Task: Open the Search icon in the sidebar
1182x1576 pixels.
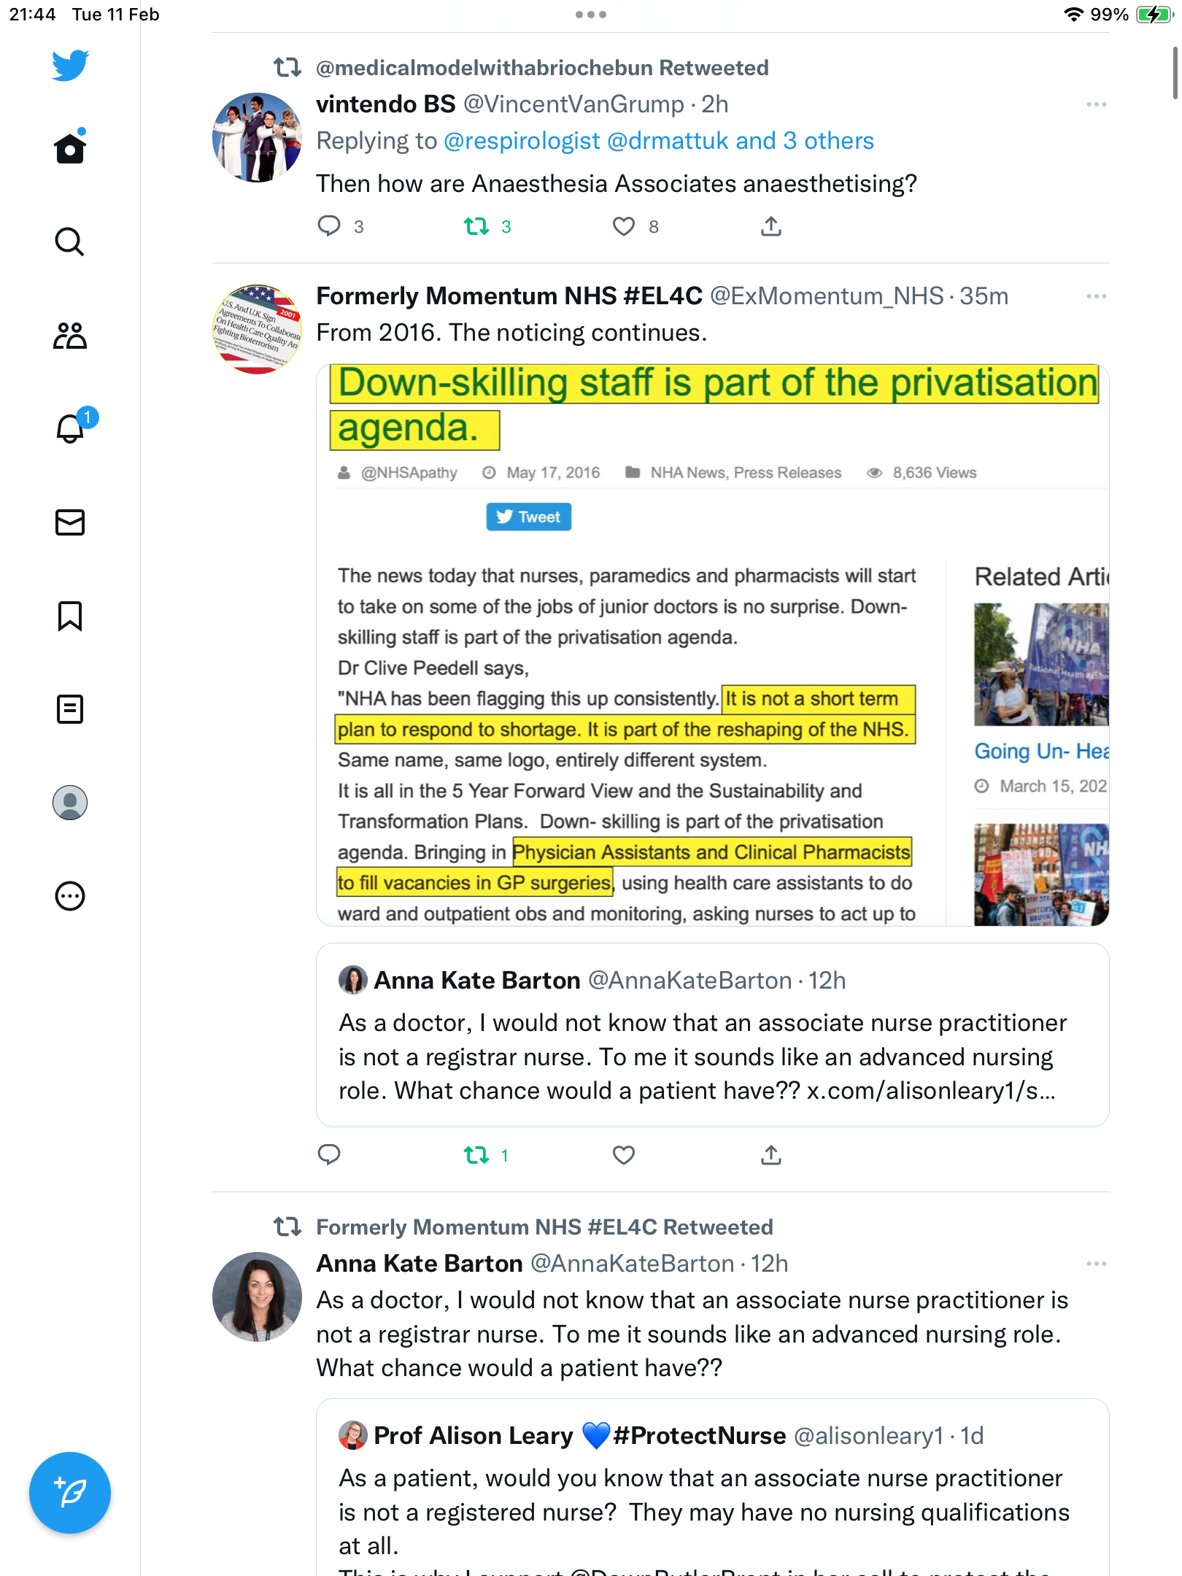Action: point(70,242)
